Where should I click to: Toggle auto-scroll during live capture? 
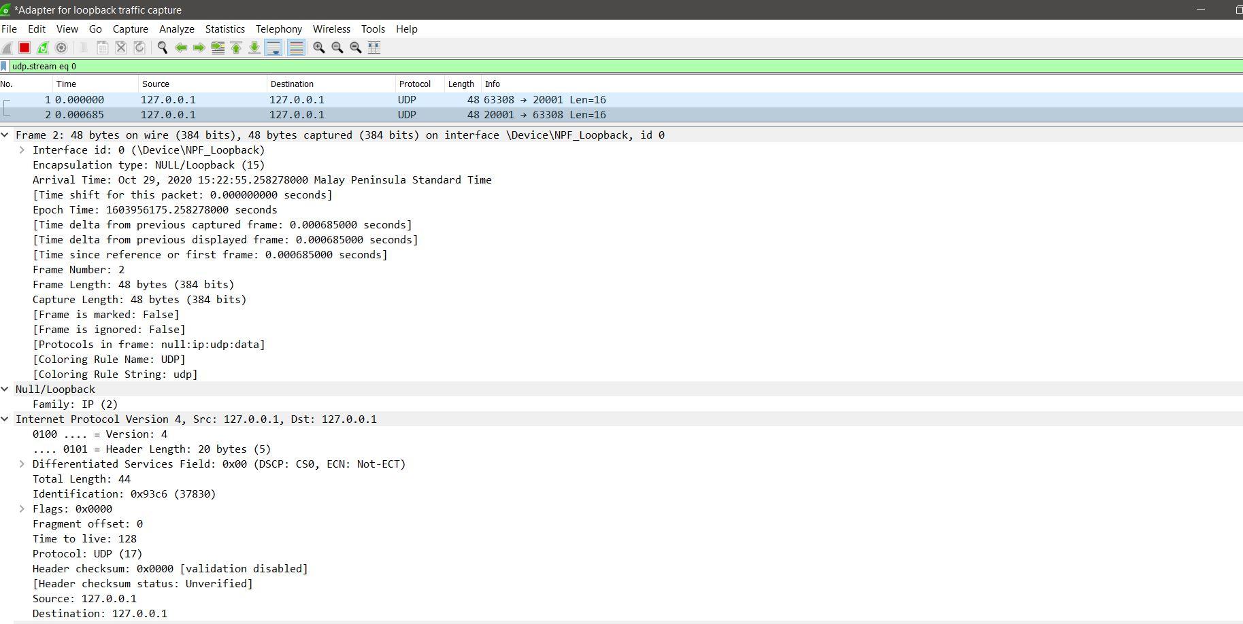click(274, 48)
